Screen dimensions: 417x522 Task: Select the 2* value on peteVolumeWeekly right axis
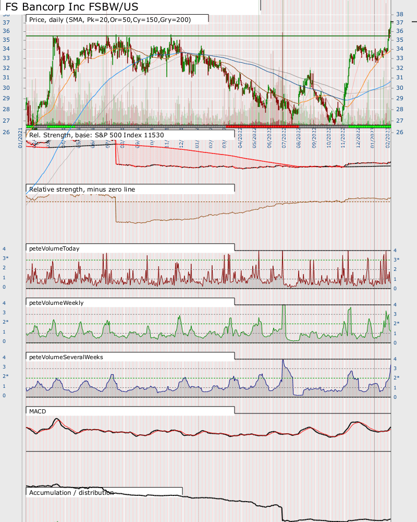[x=396, y=323]
